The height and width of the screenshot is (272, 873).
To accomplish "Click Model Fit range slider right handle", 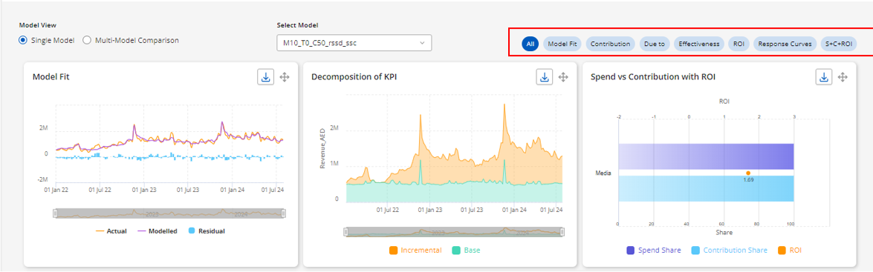I will click(283, 213).
